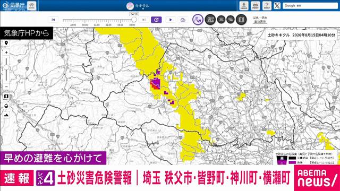The image size is (340, 191).
Task: Click the home icon beside the 気象庁 logo
Action: click(32, 5)
